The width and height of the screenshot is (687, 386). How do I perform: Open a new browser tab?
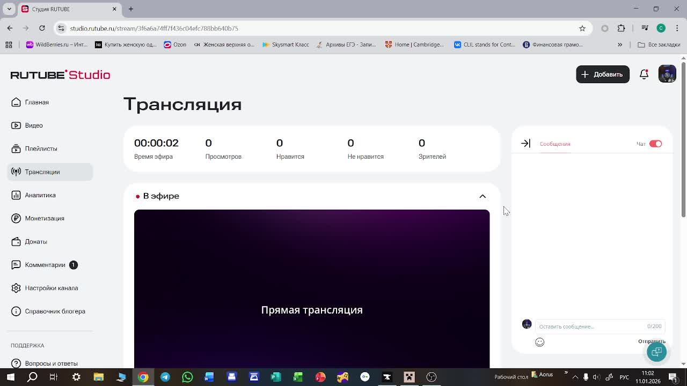[x=130, y=9]
